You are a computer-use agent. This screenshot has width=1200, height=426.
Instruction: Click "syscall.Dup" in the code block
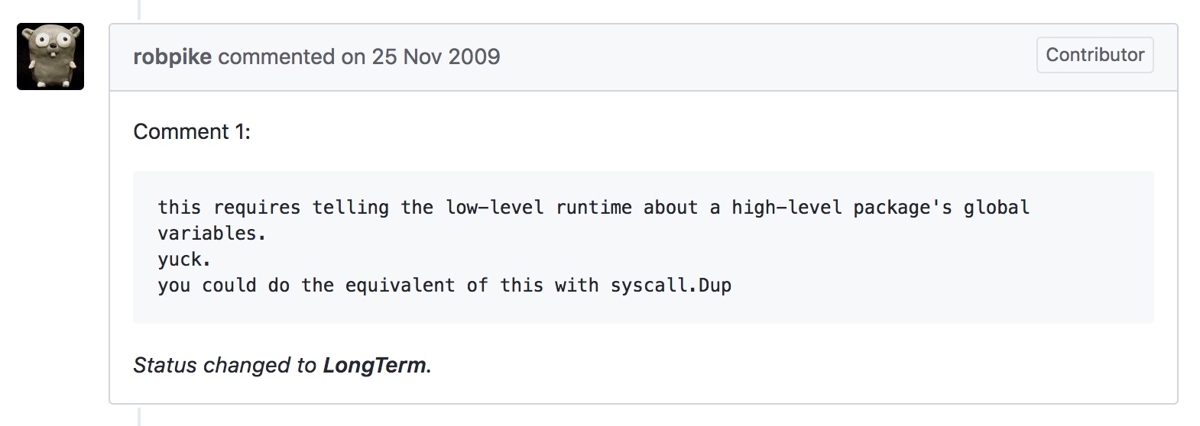click(671, 286)
